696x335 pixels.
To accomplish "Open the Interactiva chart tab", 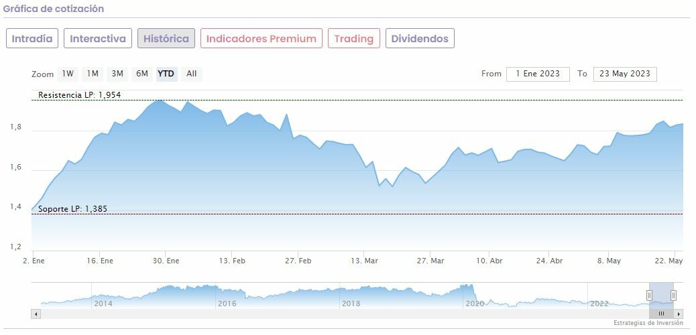I will coord(98,38).
